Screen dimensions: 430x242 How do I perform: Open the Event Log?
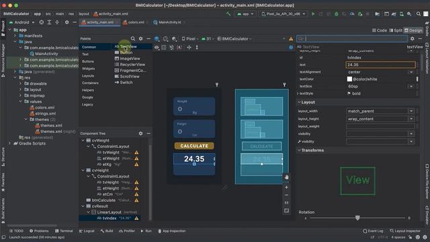[x=373, y=231]
